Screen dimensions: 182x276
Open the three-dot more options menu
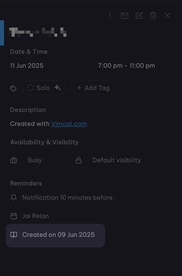pos(110,15)
